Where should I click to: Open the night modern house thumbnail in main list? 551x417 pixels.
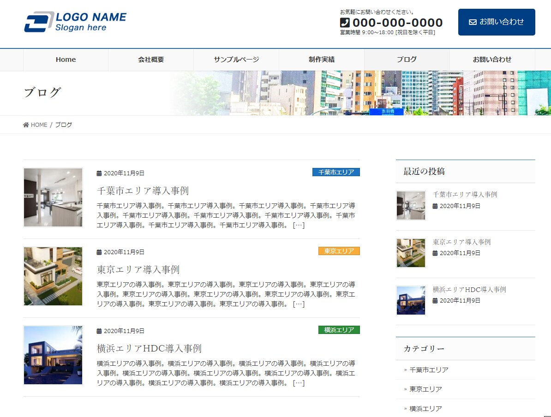coord(53,355)
